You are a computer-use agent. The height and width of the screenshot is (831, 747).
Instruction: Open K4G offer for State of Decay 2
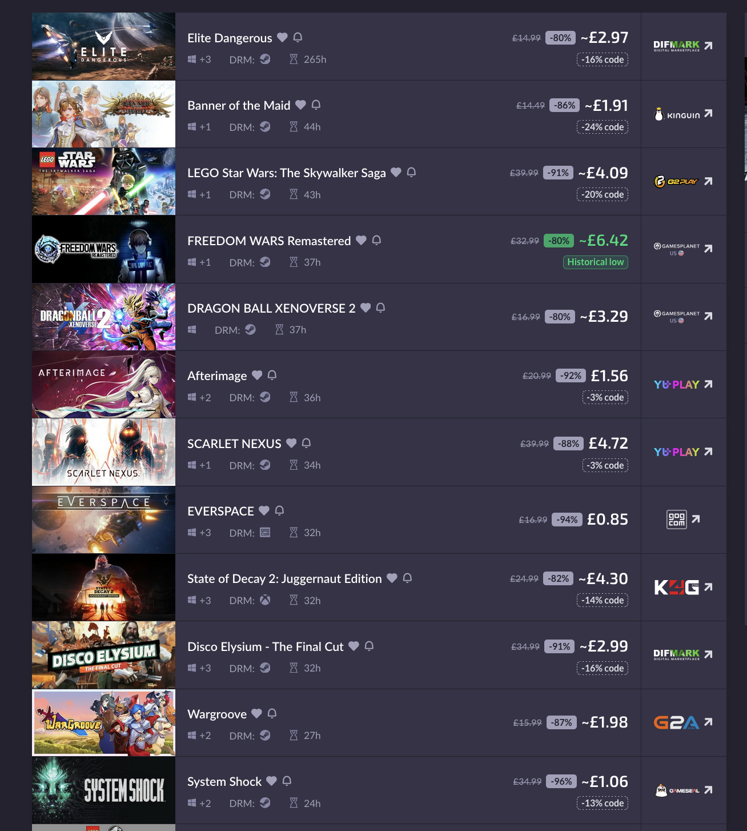[683, 587]
